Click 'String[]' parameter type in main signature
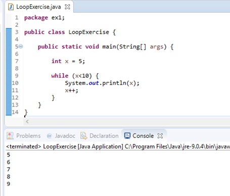The width and height of the screenshot is (230, 196). (x=132, y=46)
